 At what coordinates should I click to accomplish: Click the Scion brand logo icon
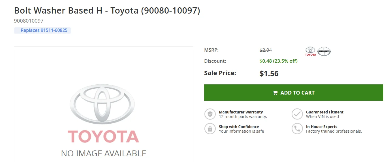(x=324, y=51)
